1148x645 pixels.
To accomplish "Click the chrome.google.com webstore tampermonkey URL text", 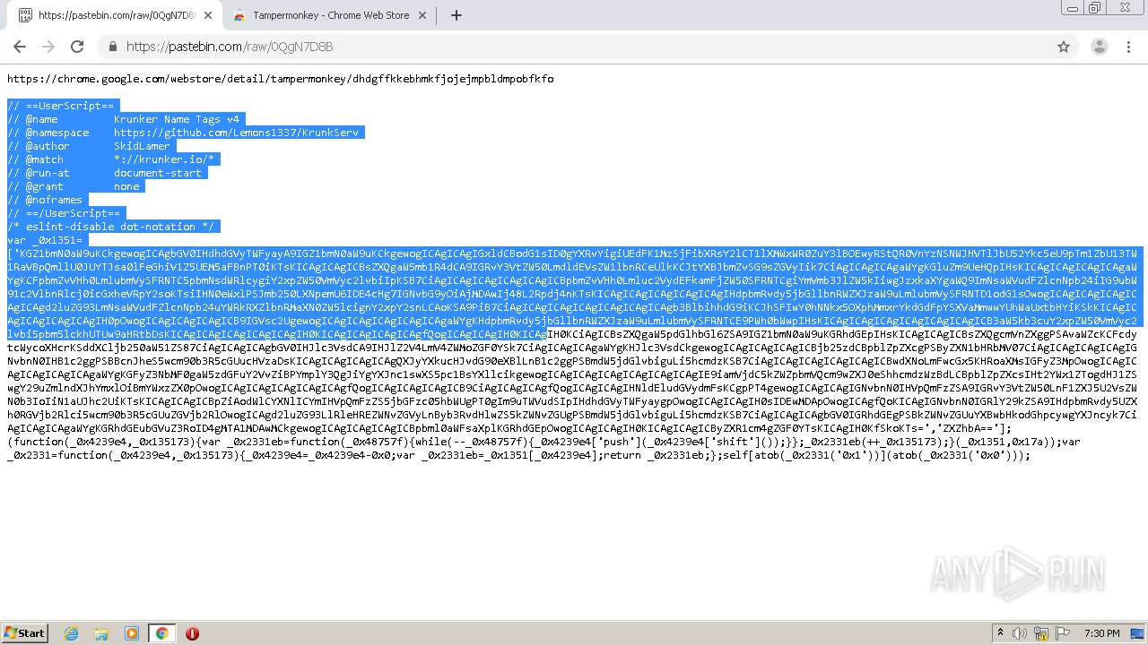I will 281,79.
